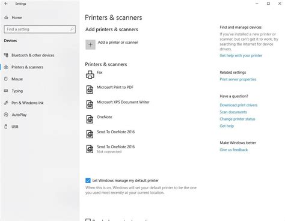Click the search magnifier in Find a setting
285x221 pixels.
pos(72,29)
